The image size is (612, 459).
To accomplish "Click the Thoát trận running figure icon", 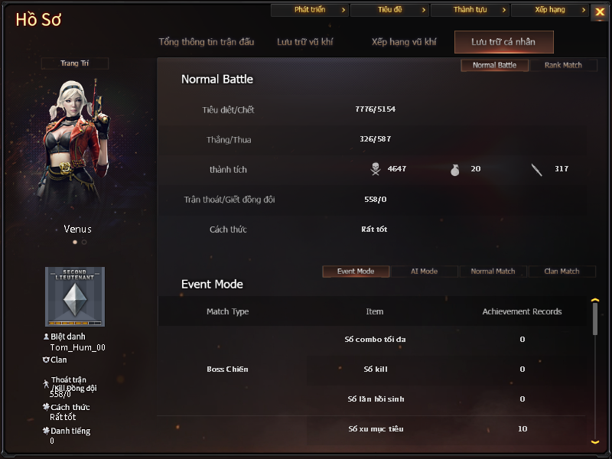I will tap(46, 384).
